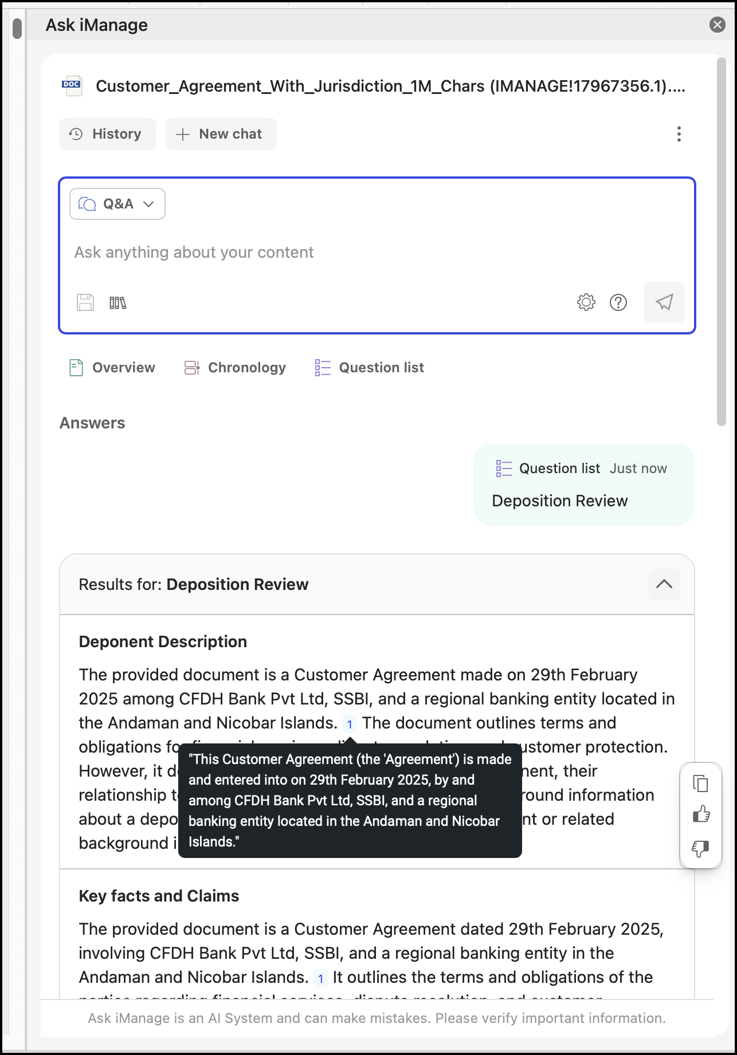737x1055 pixels.
Task: Open the prompt library books icon
Action: click(x=117, y=302)
